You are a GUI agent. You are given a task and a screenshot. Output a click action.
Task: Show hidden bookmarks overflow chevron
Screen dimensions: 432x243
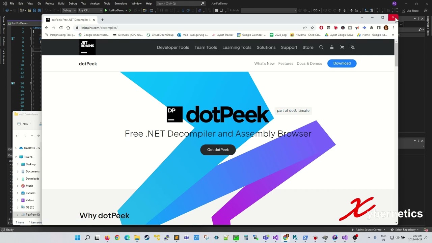point(393,35)
